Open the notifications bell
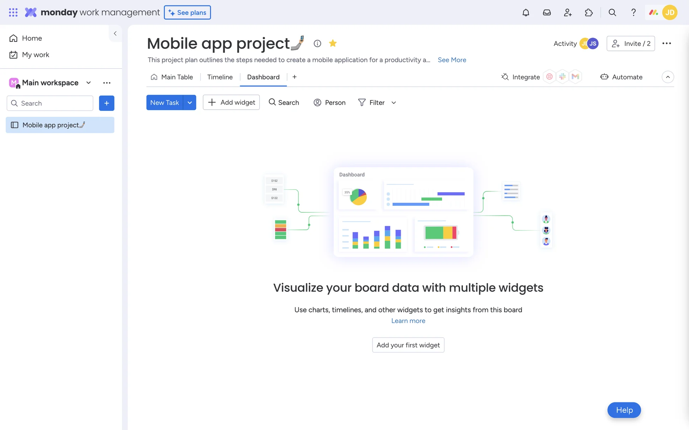 (526, 13)
